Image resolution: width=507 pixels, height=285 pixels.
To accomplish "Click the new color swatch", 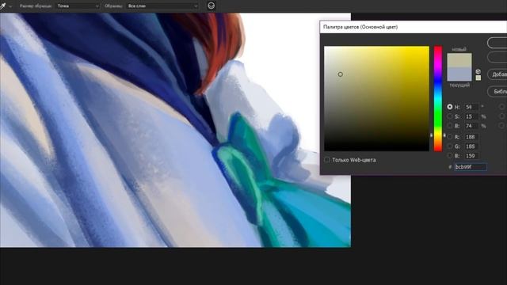I will coord(459,60).
